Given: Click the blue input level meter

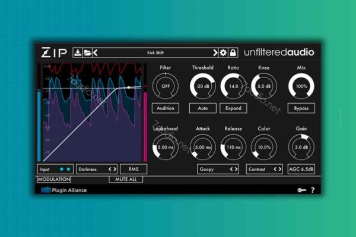Looking at the screenshot, I should coord(39,126).
